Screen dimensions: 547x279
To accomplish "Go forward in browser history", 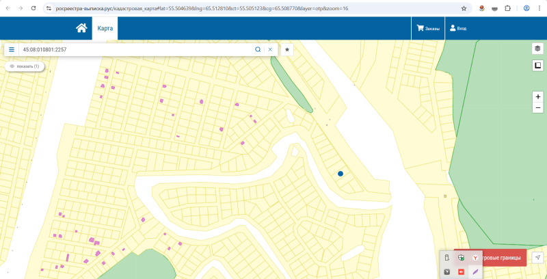I will (21, 8).
